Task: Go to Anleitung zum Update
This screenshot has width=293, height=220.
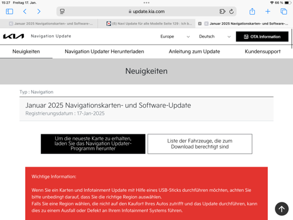Action: tap(195, 52)
